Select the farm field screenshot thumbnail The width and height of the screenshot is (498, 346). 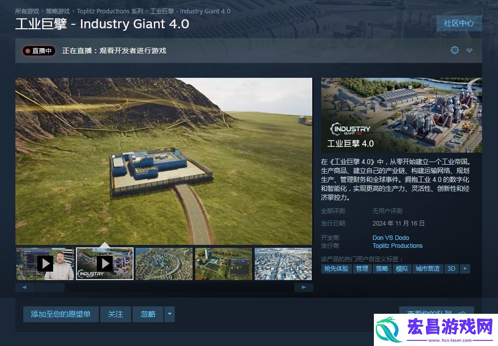tap(223, 264)
